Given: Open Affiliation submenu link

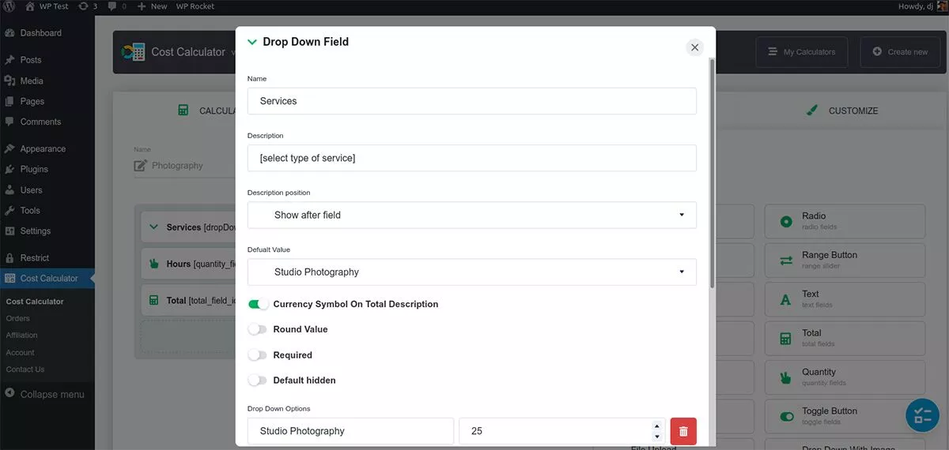Looking at the screenshot, I should point(22,335).
